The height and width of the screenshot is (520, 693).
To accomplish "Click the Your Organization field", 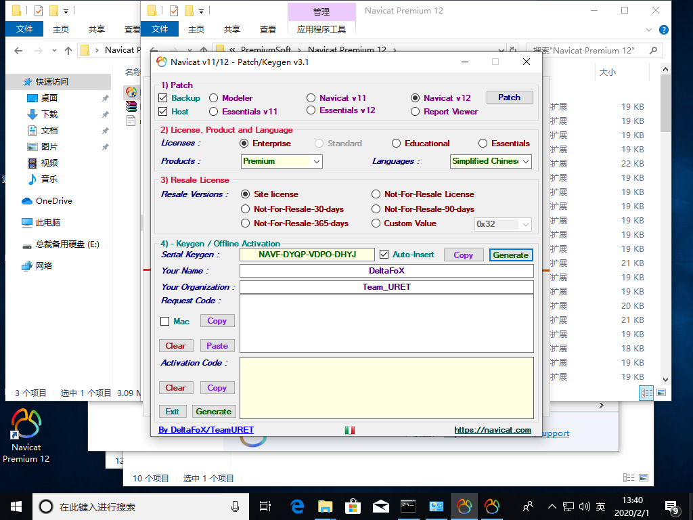I will pos(386,287).
